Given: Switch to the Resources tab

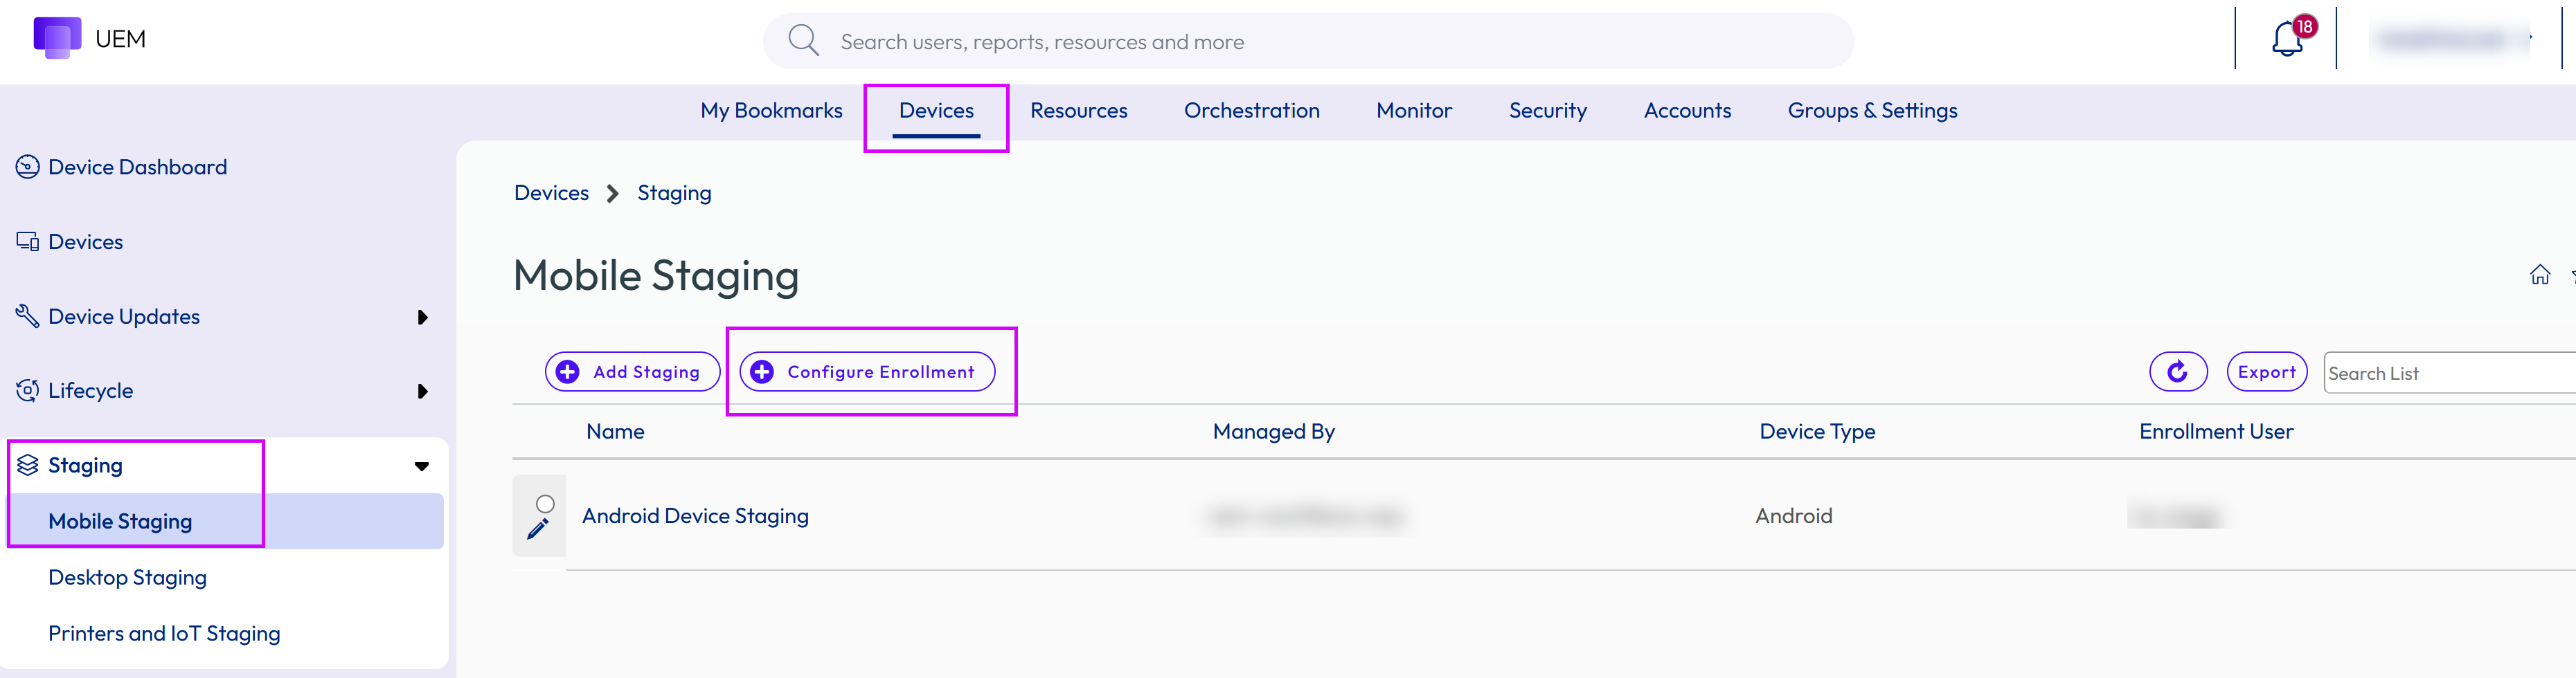Looking at the screenshot, I should [1078, 110].
